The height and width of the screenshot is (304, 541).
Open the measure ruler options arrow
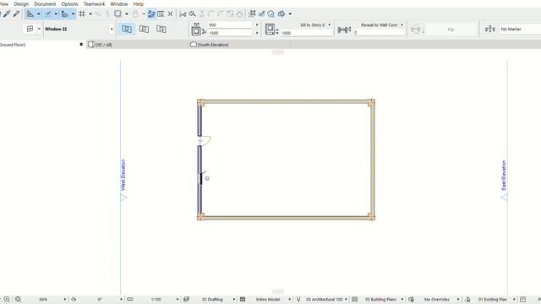pos(74,14)
